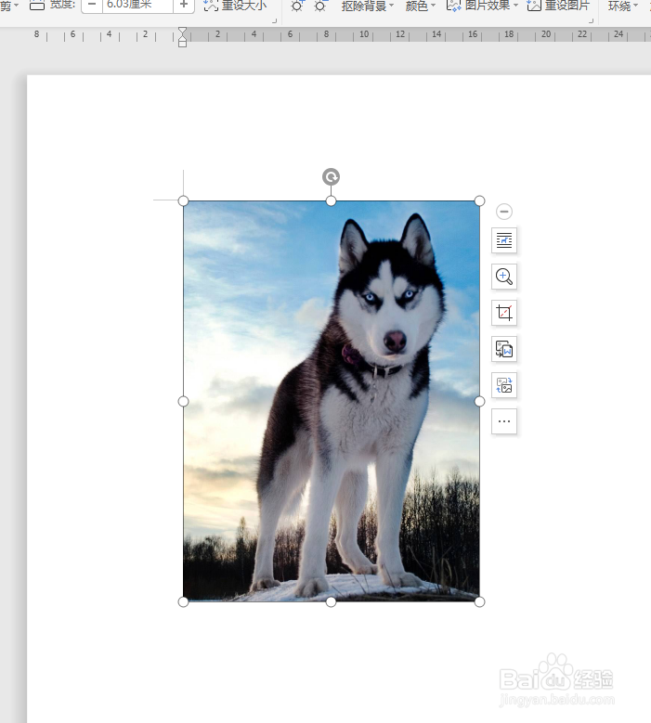Click zoom preview magnifier icon
This screenshot has width=651, height=723.
[504, 277]
